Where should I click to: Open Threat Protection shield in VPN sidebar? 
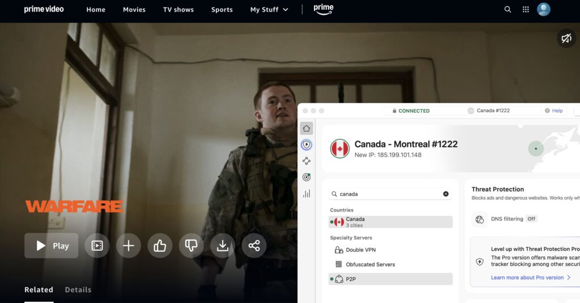[x=306, y=144]
